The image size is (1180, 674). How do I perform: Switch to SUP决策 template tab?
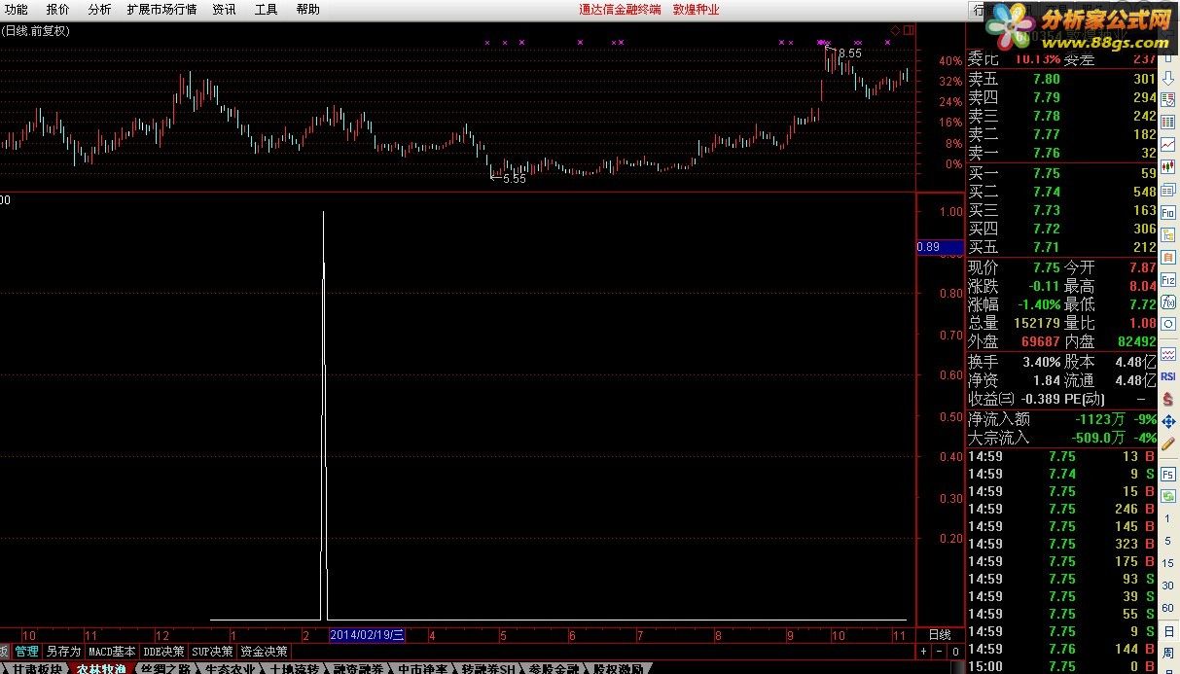click(212, 651)
